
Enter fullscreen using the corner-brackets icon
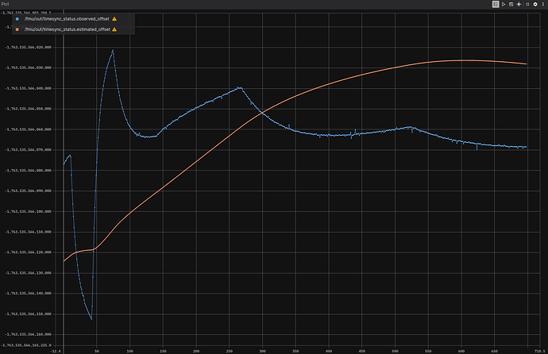coord(528,4)
